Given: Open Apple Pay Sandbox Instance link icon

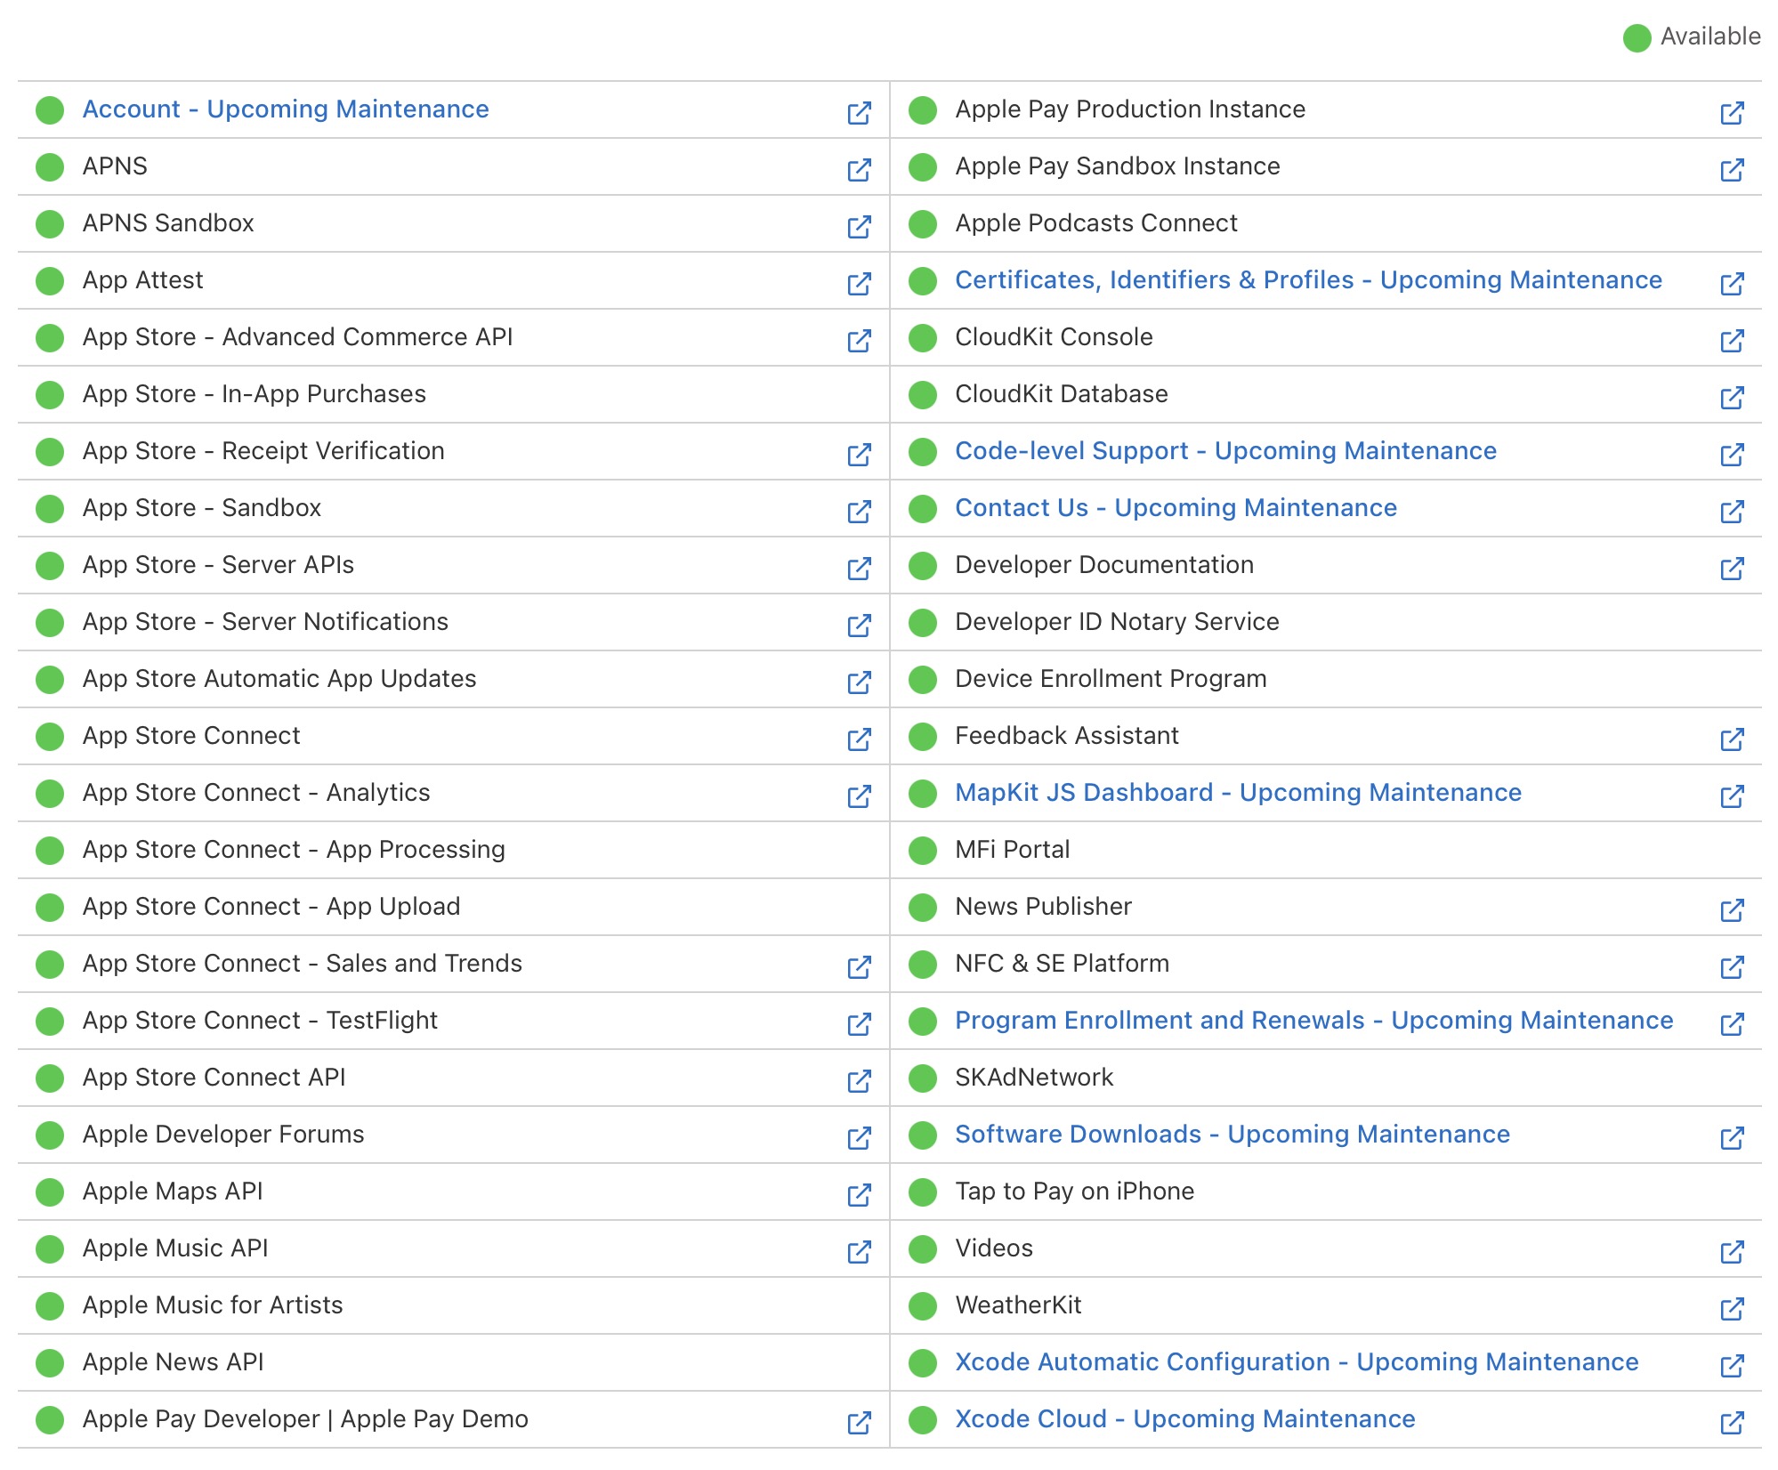Looking at the screenshot, I should click(x=1732, y=169).
